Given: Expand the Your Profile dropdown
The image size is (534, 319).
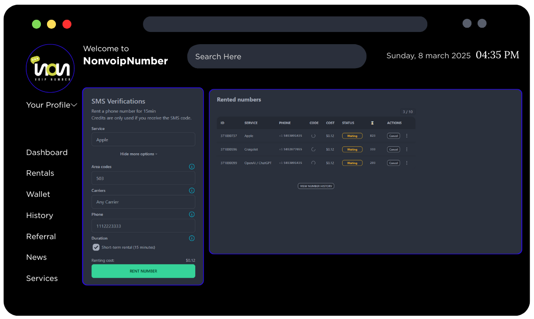Looking at the screenshot, I should [52, 105].
